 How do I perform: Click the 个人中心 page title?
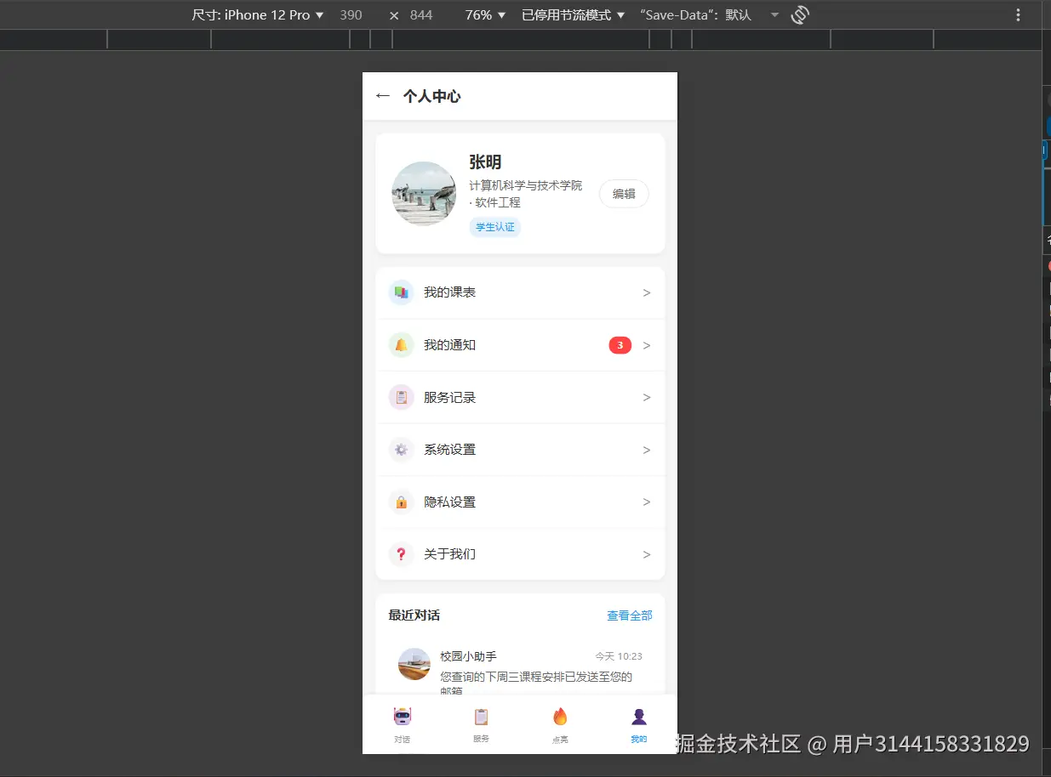(431, 96)
